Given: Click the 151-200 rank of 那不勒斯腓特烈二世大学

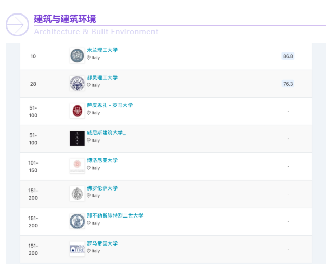Looking at the screenshot, I should coord(33,222).
